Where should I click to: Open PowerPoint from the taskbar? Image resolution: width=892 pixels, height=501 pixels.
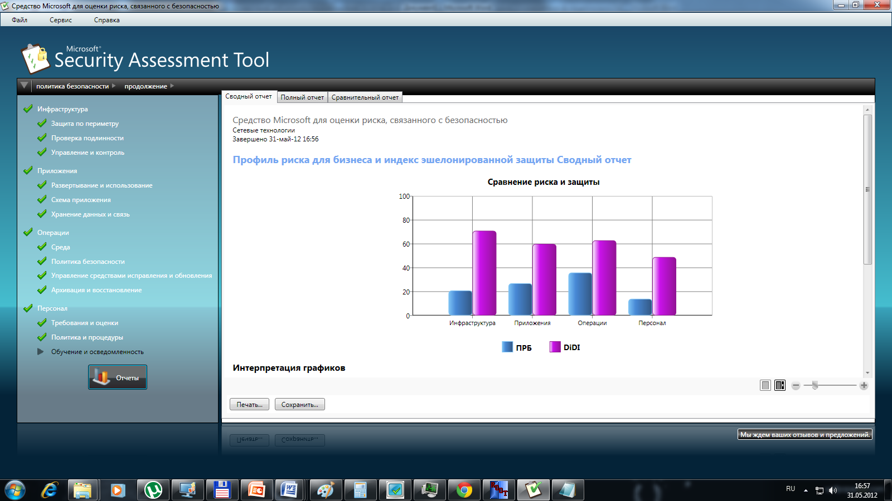coord(256,490)
